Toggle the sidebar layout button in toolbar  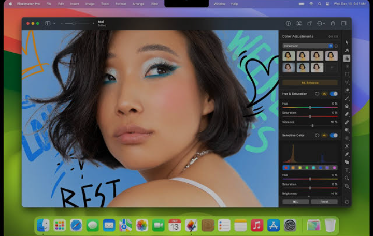pyautogui.click(x=48, y=23)
